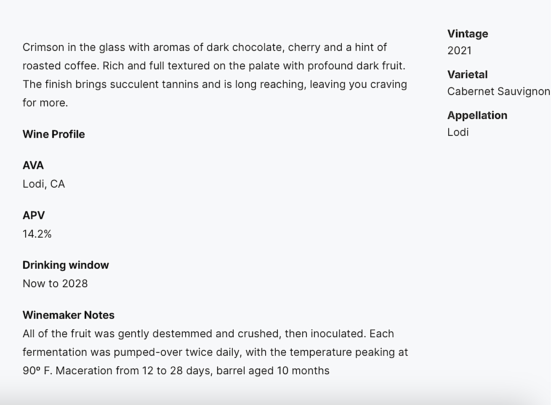Click the Winemaker Notes heading
This screenshot has width=551, height=405.
click(x=69, y=315)
